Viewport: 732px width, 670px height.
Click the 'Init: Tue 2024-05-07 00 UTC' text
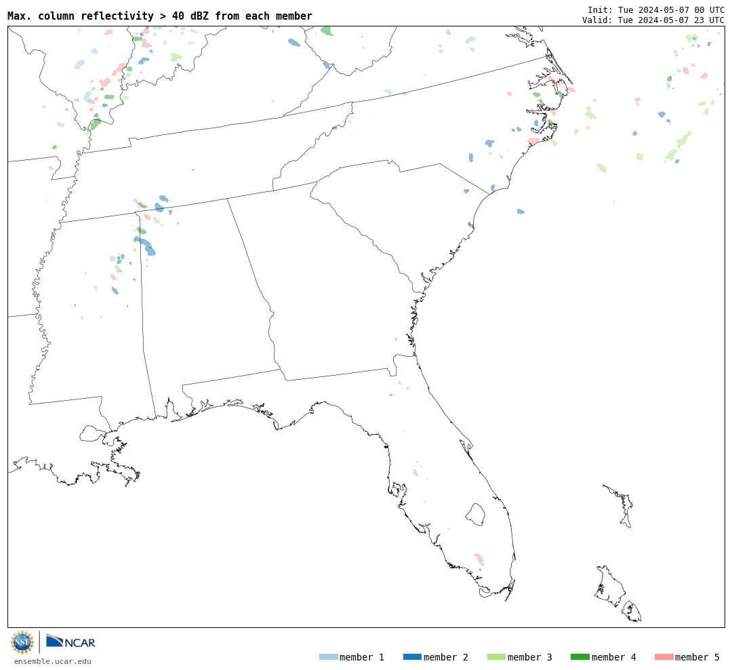[656, 9]
